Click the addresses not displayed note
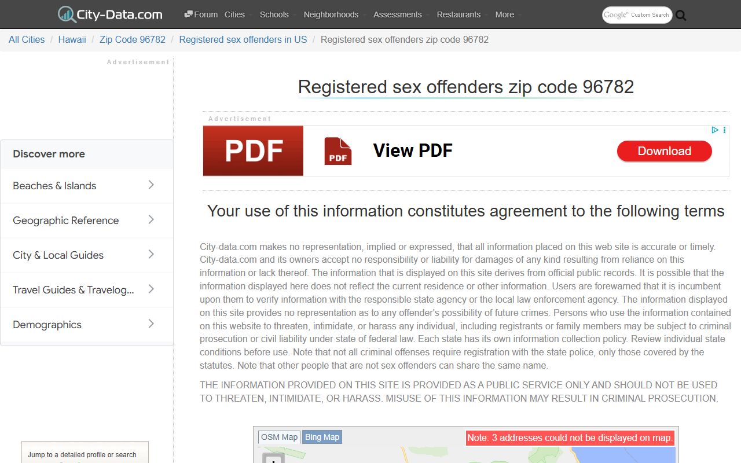The image size is (741, 463). [570, 438]
